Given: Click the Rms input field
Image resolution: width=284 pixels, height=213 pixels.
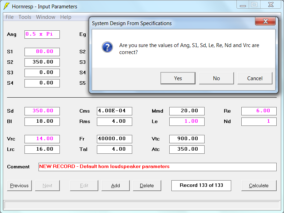Looking at the screenshot, I should pyautogui.click(x=114, y=121).
